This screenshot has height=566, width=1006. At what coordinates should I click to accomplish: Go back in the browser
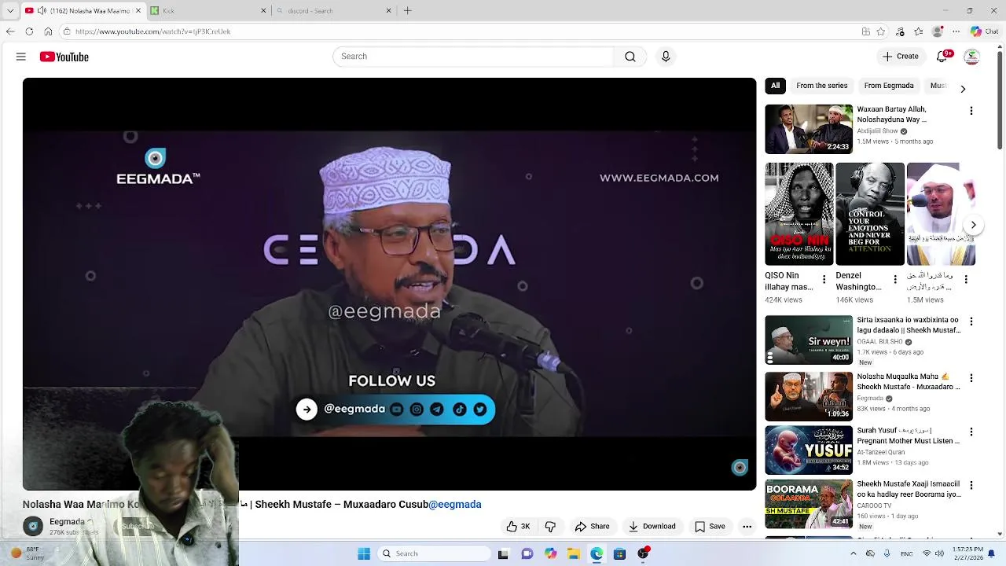pos(10,31)
